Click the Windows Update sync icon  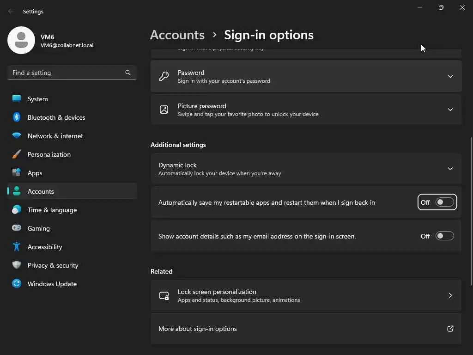point(17,284)
